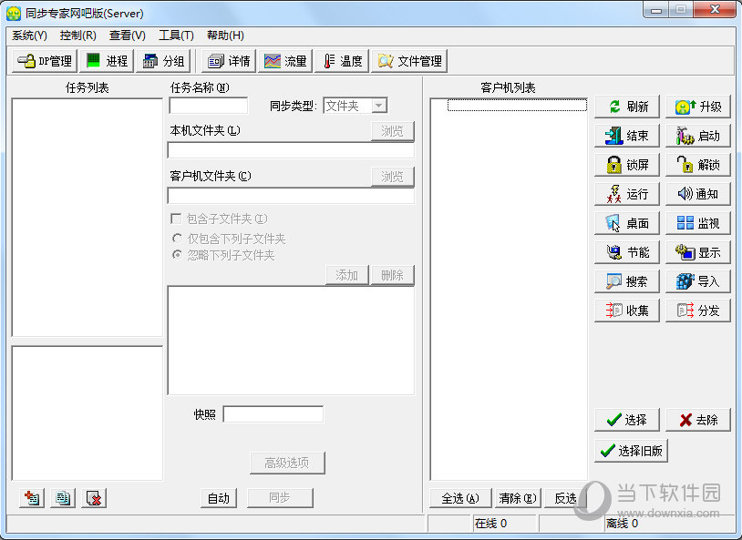This screenshot has height=540, width=742.
Task: Click the 节能 power saving button
Action: 627,252
